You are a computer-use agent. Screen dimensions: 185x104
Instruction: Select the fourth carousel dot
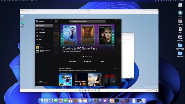coord(89,57)
